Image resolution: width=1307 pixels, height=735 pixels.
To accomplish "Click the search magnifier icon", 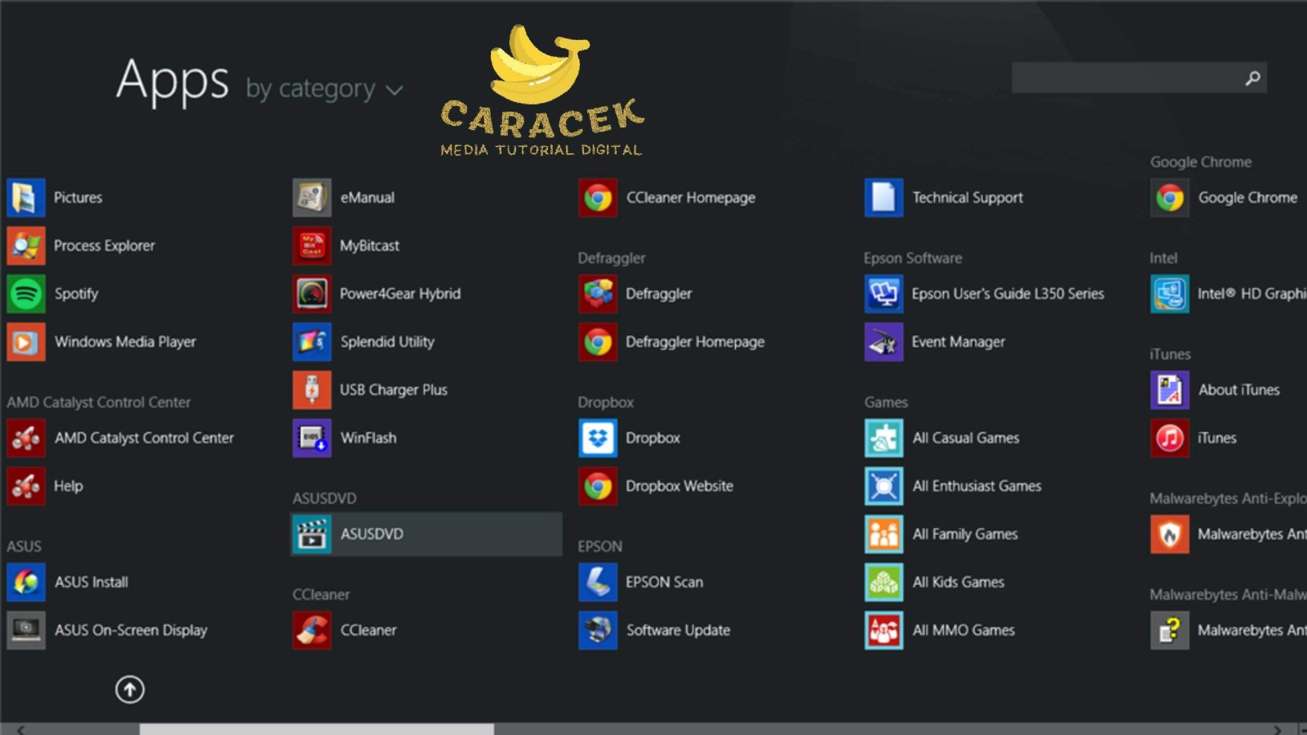I will [1252, 78].
